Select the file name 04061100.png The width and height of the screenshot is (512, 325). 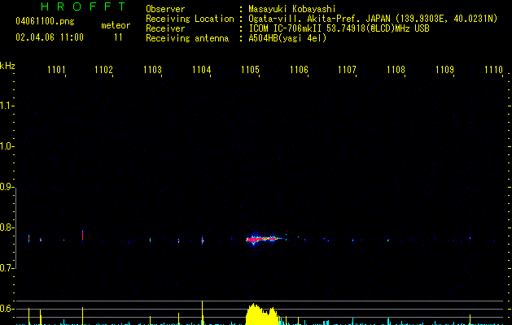45,21
